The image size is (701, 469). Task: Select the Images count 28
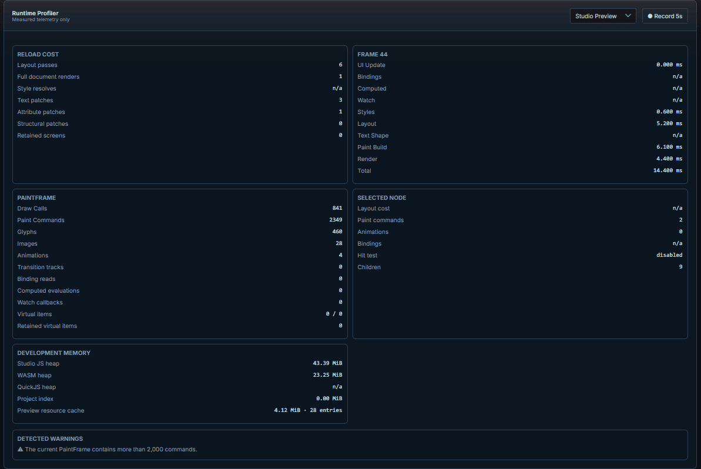(x=339, y=244)
